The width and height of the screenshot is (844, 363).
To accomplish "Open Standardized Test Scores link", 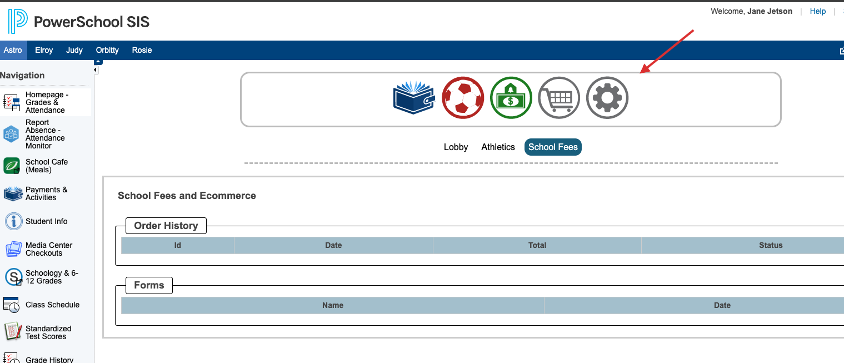I will [x=48, y=332].
